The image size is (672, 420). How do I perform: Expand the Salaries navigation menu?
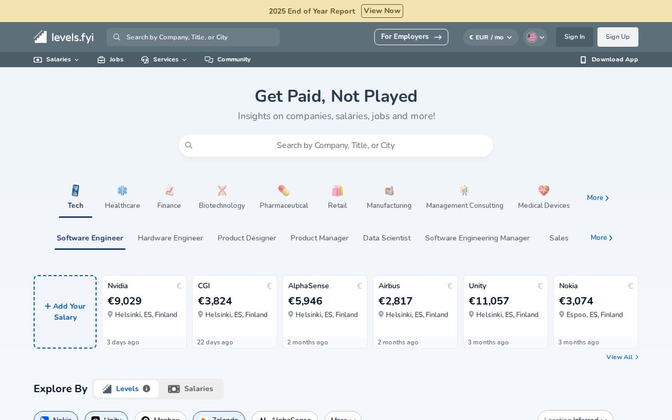point(56,59)
